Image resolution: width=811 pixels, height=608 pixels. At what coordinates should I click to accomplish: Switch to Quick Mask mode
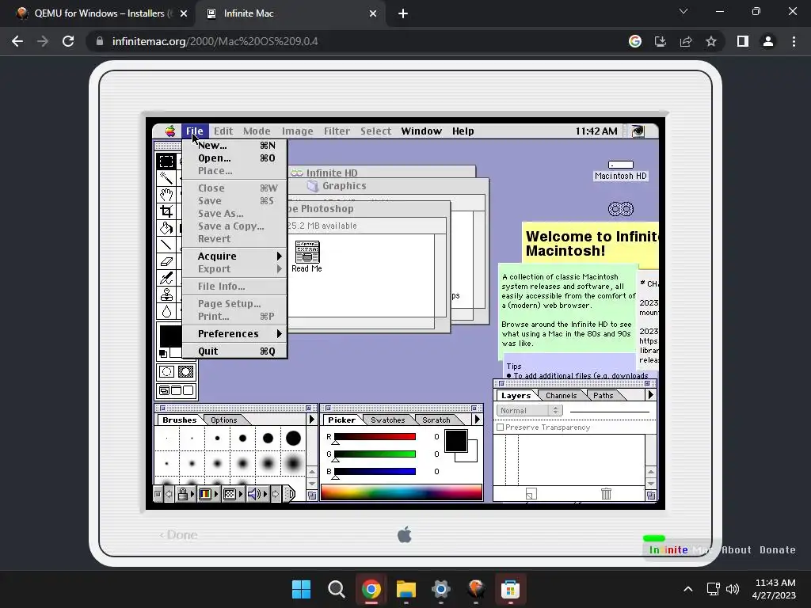tap(185, 372)
